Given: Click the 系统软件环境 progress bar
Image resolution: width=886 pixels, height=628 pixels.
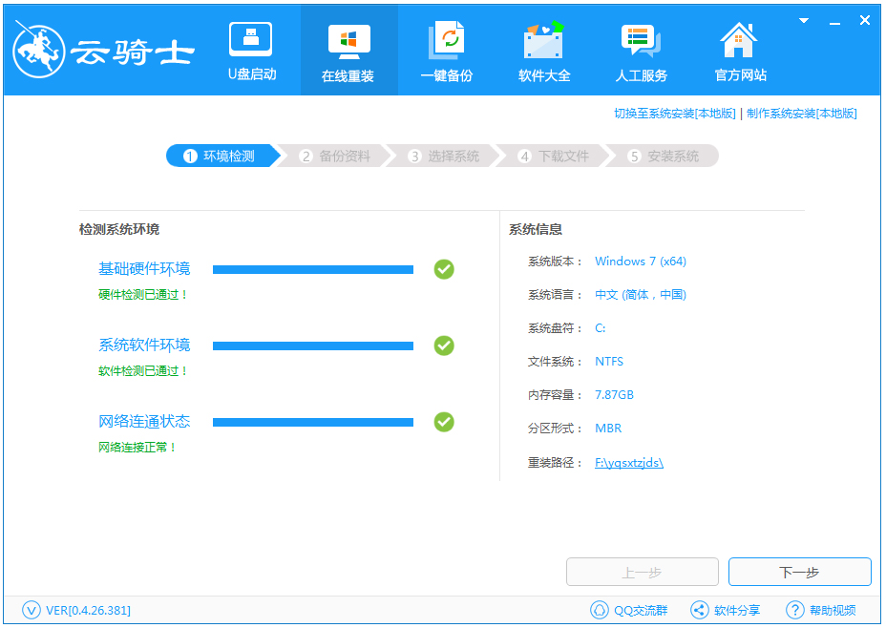Looking at the screenshot, I should pos(313,345).
